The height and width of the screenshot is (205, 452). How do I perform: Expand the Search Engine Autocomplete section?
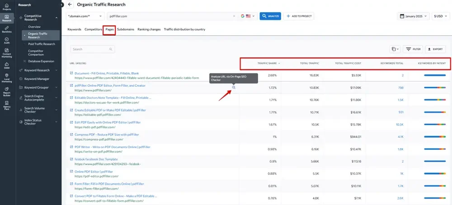click(x=56, y=98)
